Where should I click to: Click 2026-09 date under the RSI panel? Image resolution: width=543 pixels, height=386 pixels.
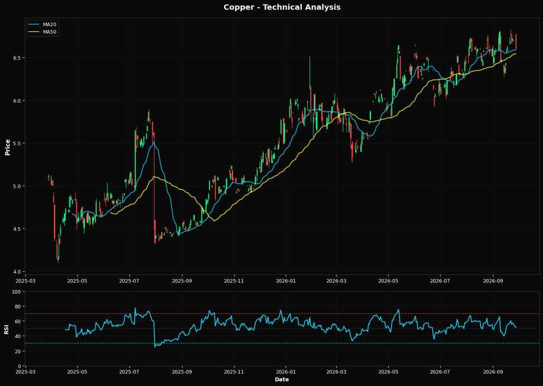point(493,373)
